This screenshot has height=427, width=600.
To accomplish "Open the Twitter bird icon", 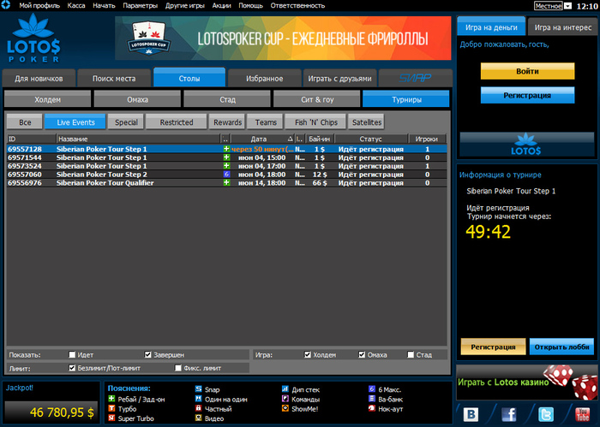I will pyautogui.click(x=546, y=414).
